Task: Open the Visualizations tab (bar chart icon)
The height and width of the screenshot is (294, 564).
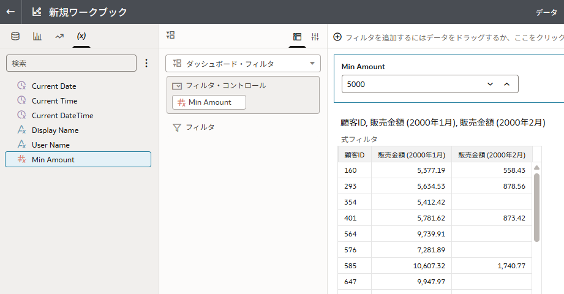Action: pyautogui.click(x=37, y=36)
